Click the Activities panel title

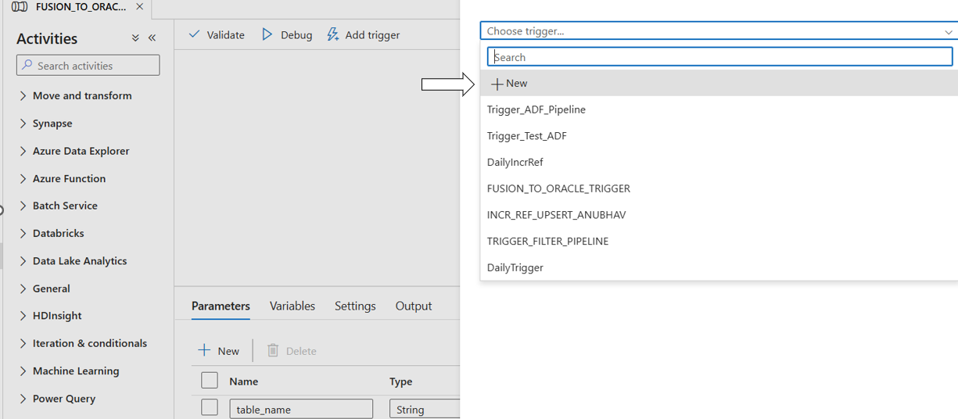pyautogui.click(x=47, y=38)
